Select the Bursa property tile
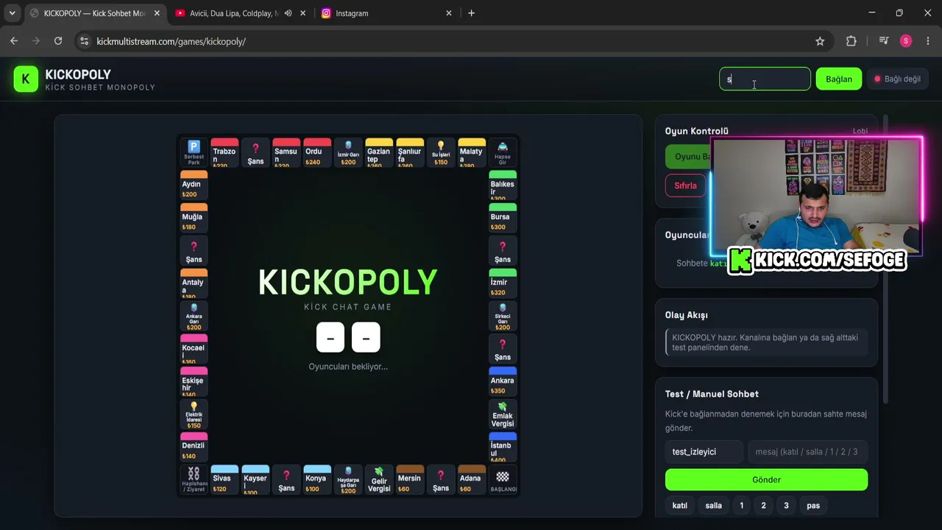 (503, 218)
